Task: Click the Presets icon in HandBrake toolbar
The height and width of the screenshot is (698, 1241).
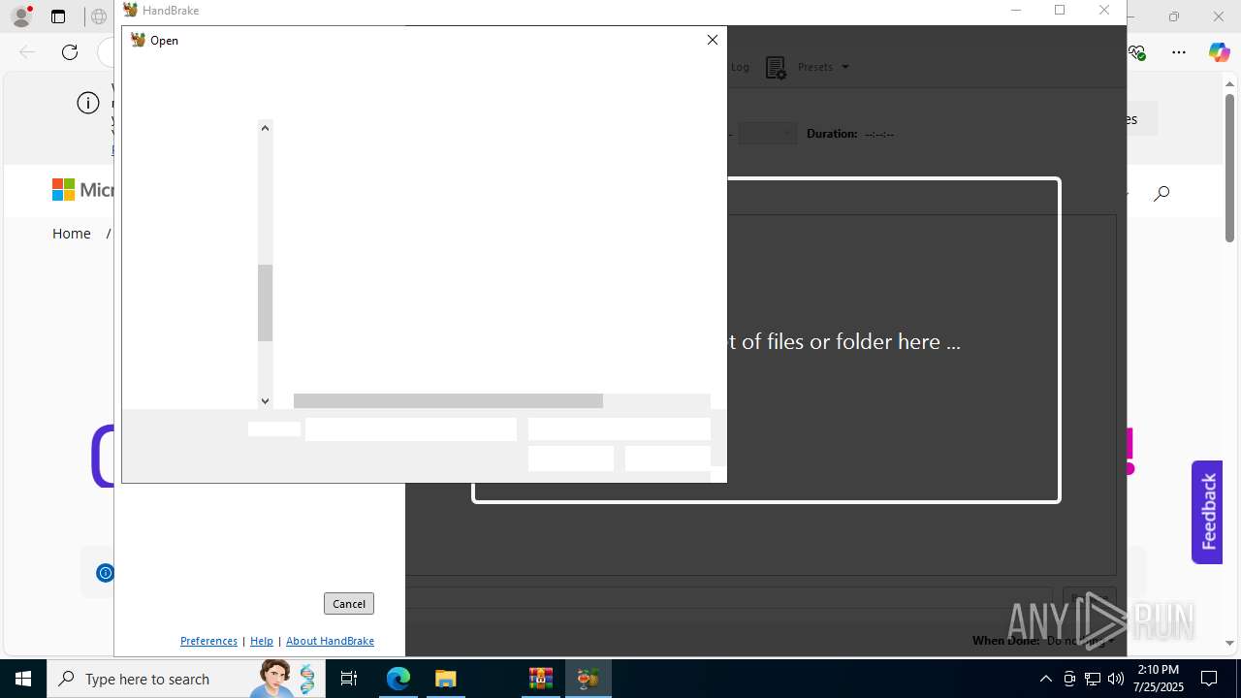Action: point(776,67)
